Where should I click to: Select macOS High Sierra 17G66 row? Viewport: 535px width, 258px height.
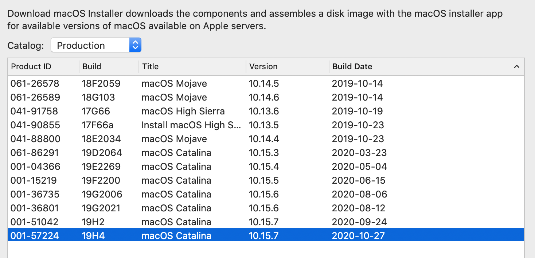click(183, 112)
